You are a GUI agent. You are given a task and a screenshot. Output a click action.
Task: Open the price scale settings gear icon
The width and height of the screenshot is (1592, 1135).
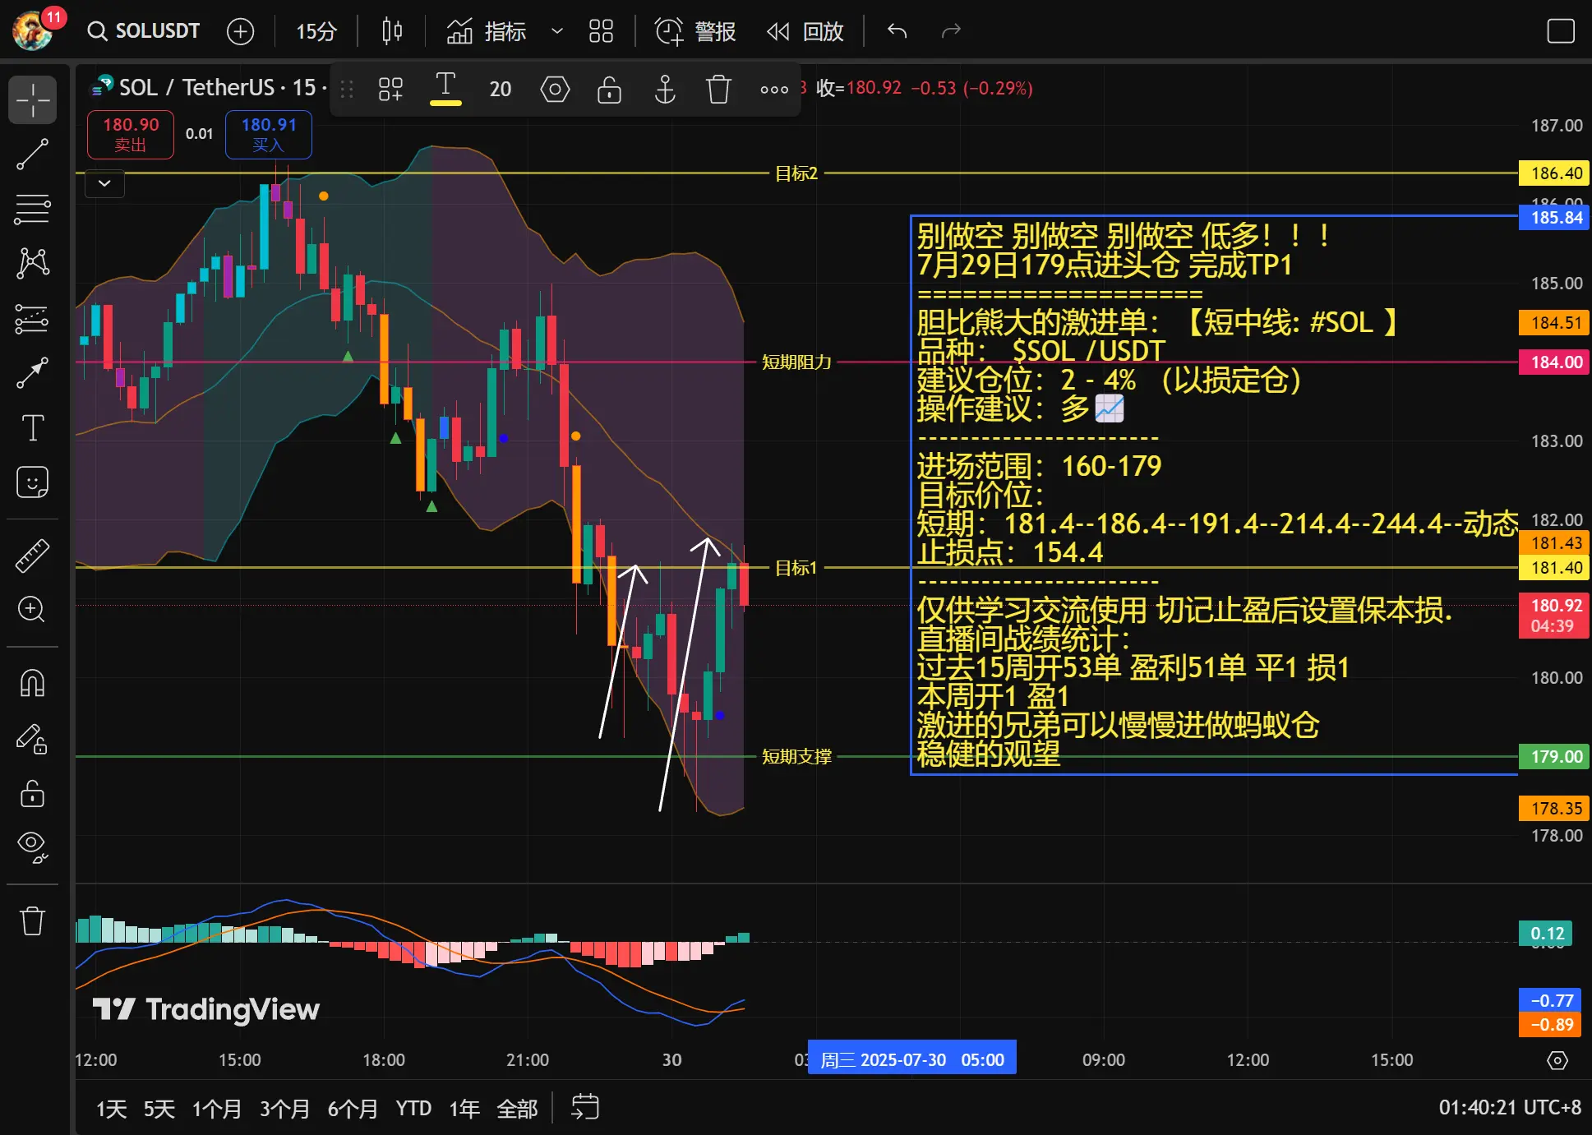click(1557, 1060)
